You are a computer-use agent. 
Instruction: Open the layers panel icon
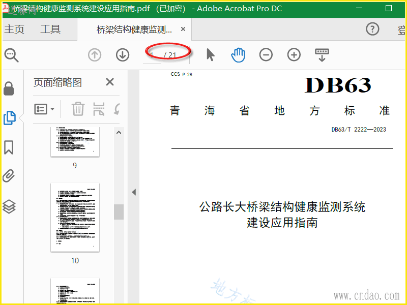pos(9,206)
